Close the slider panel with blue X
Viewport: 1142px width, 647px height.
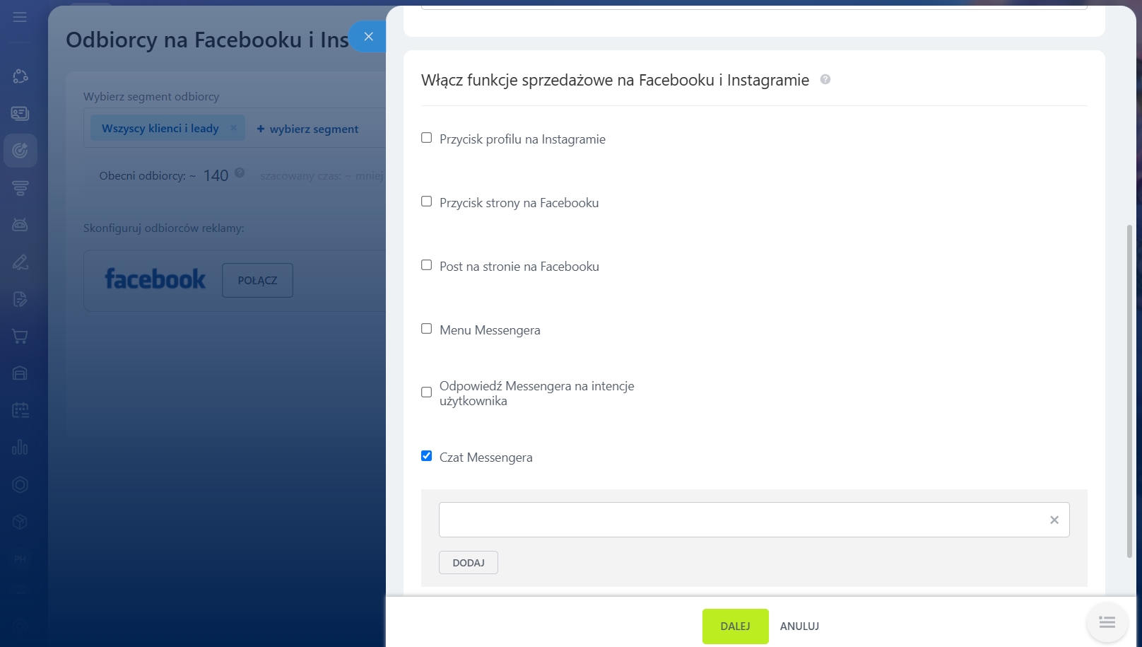click(x=368, y=37)
